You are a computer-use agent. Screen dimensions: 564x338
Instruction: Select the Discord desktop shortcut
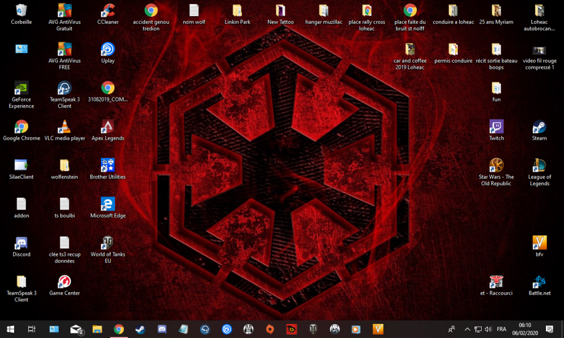(x=21, y=247)
